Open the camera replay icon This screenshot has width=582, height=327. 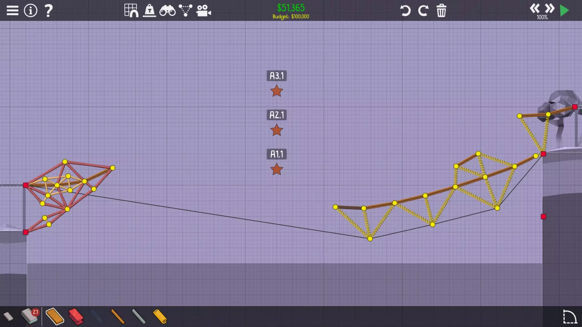coord(203,11)
